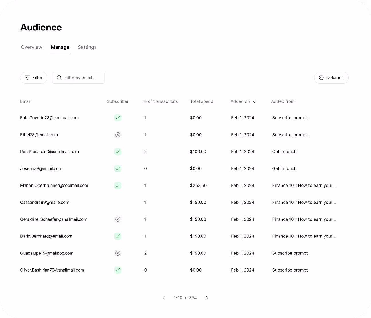Click the subscribed checkmark for Eula.Goyette28@coolmail.com

[118, 118]
